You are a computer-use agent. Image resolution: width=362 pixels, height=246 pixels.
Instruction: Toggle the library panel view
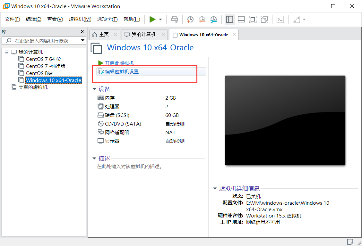(229, 19)
